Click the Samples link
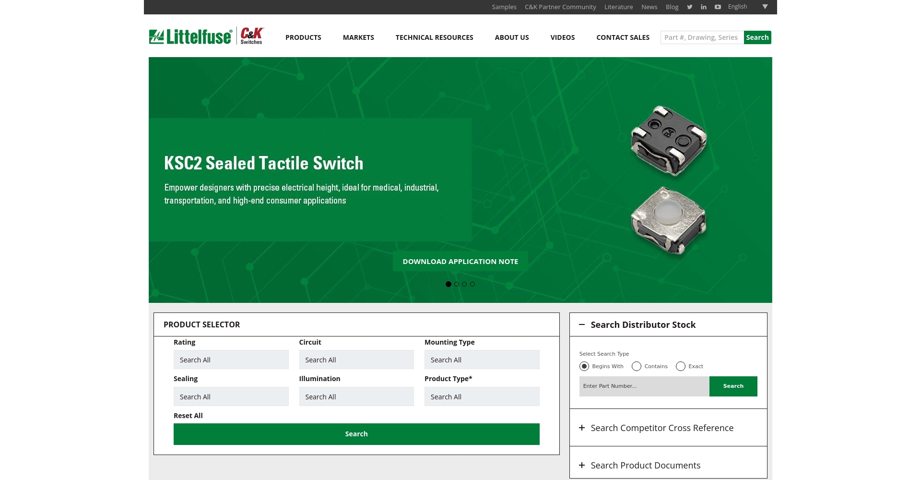This screenshot has width=921, height=480. [x=504, y=7]
